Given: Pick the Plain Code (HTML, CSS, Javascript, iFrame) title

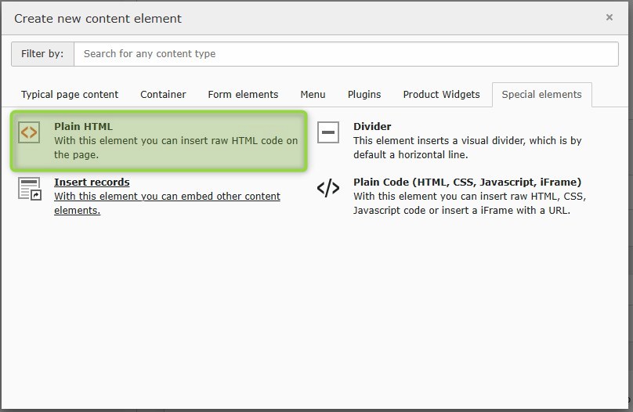Looking at the screenshot, I should pos(467,183).
